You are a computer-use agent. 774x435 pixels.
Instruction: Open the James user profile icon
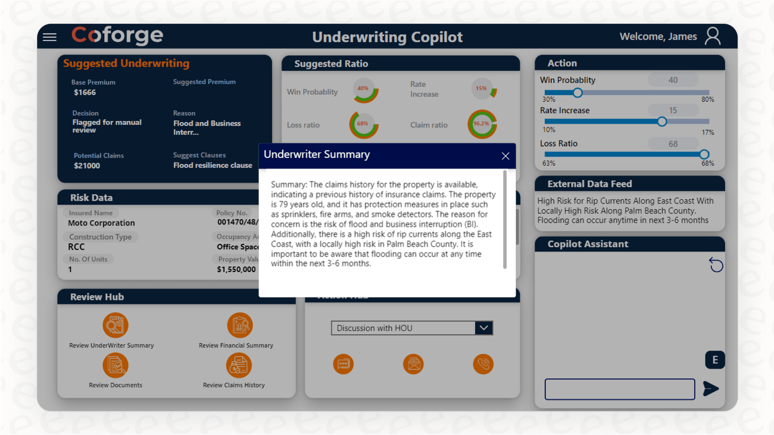[713, 36]
